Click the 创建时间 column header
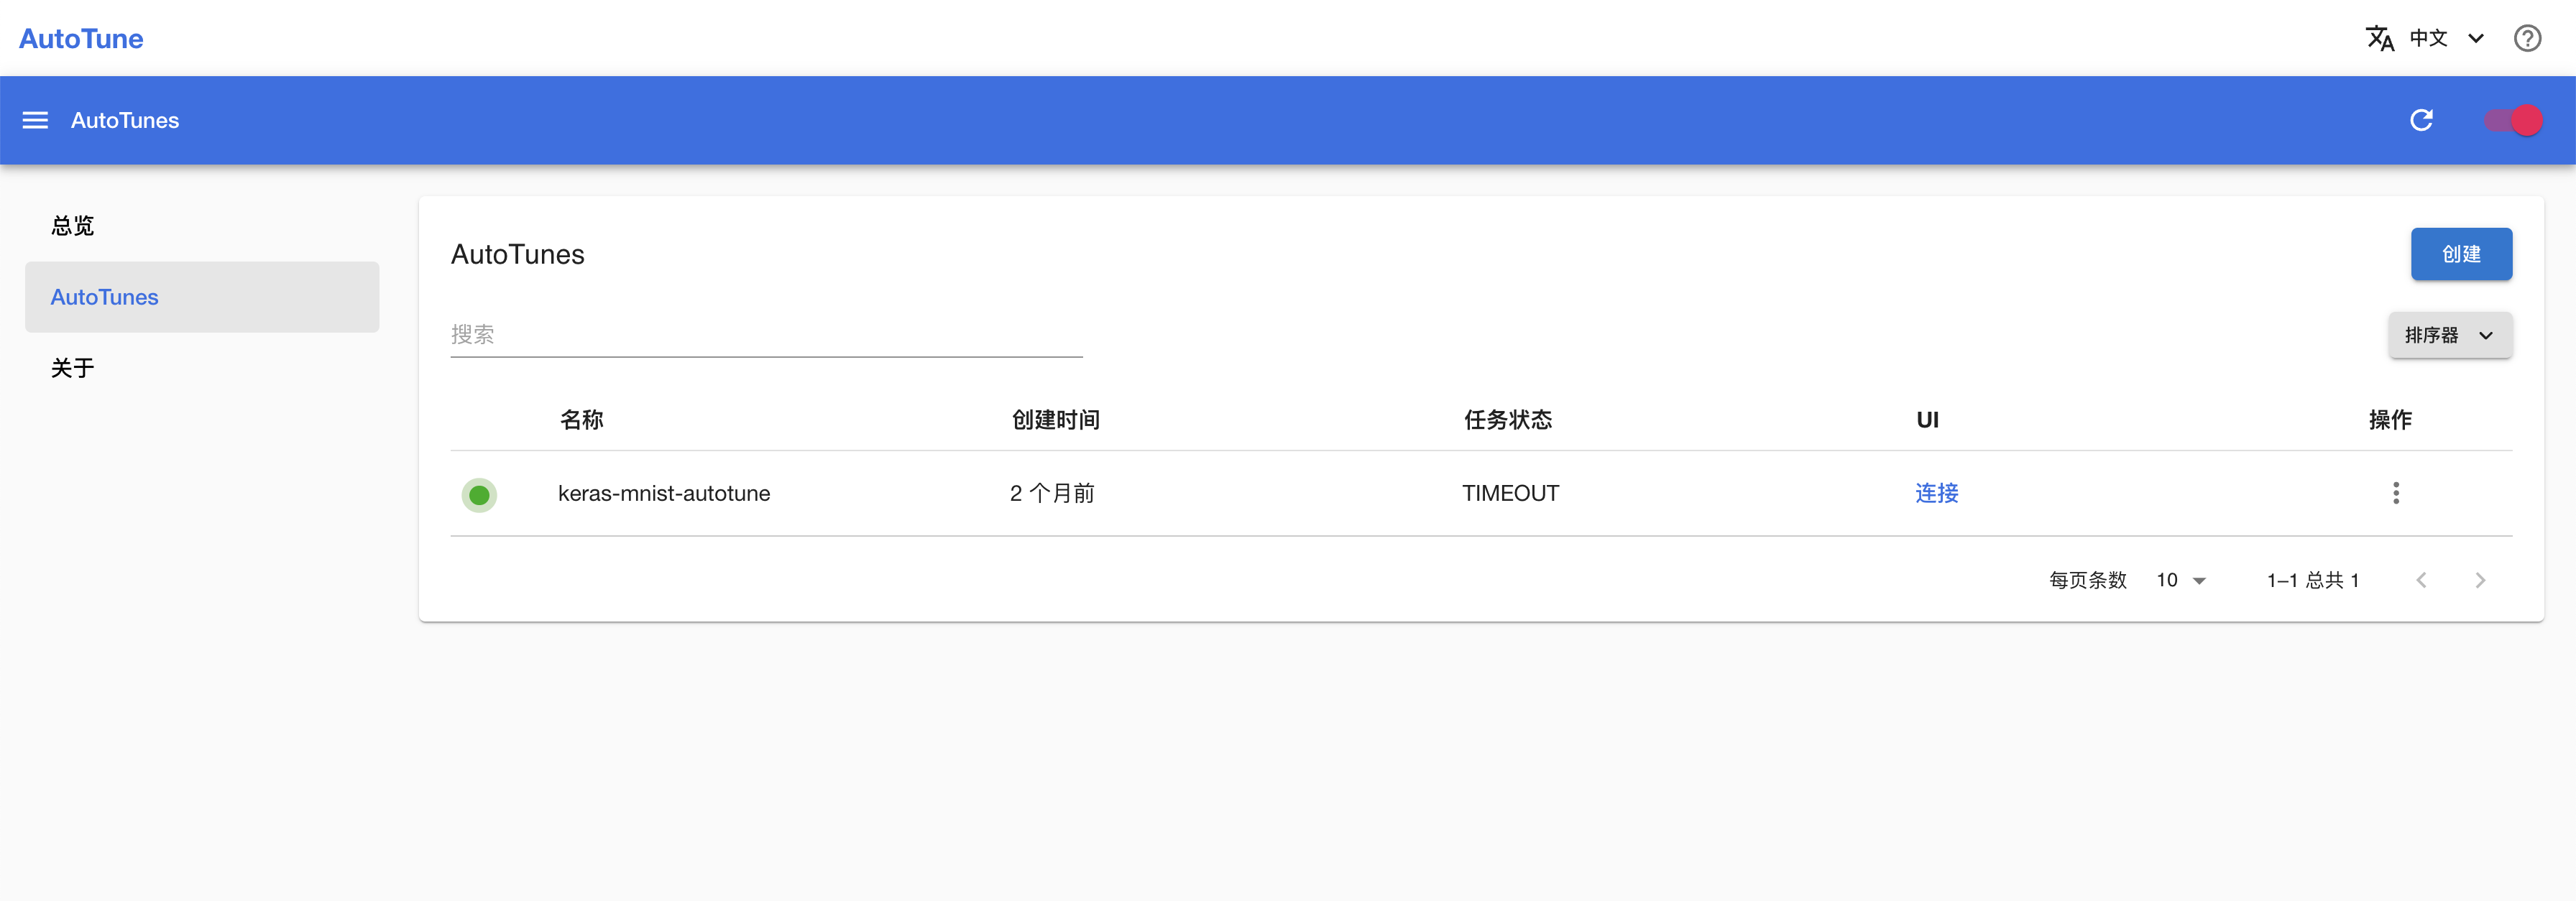Image resolution: width=2576 pixels, height=901 pixels. pos(1056,420)
